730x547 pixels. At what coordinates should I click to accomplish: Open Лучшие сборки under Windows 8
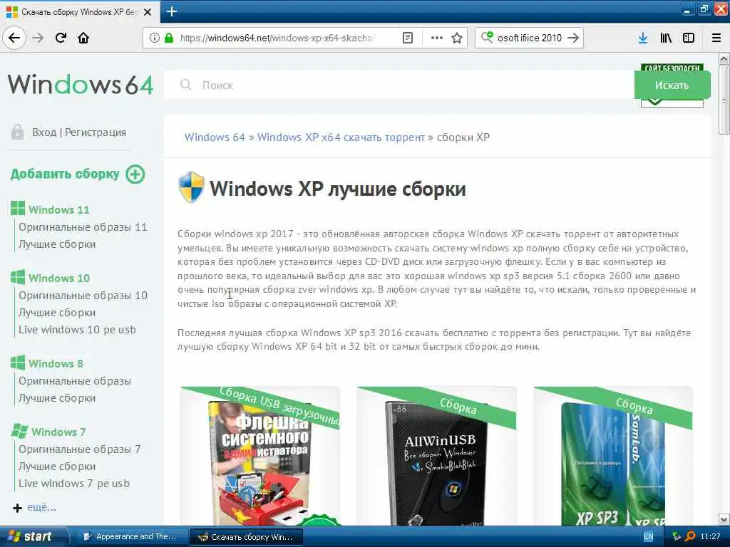(57, 398)
